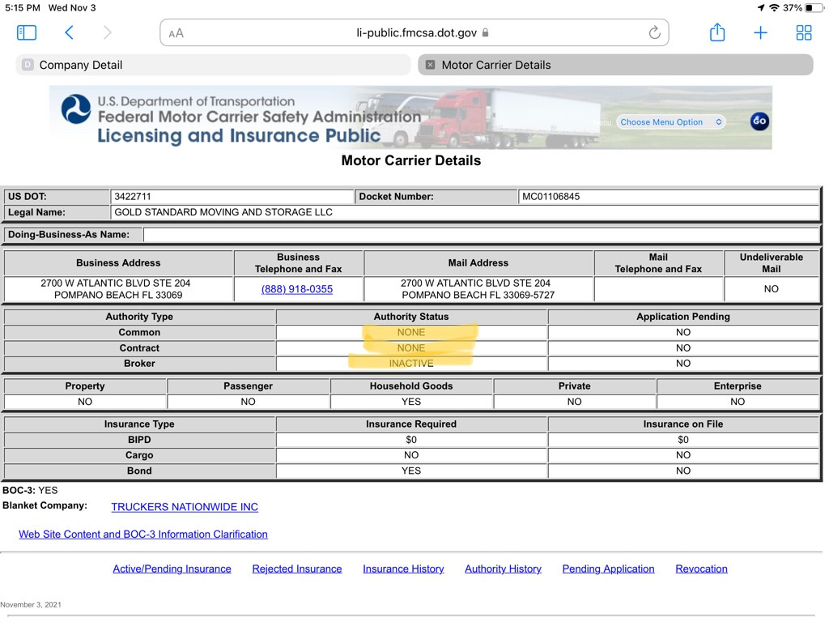
Task: Open the Revocation link
Action: [701, 569]
